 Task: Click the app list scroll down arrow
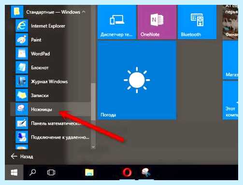tap(93, 147)
